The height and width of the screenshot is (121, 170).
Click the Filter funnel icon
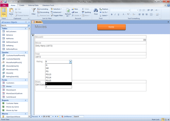(x=34, y=10)
